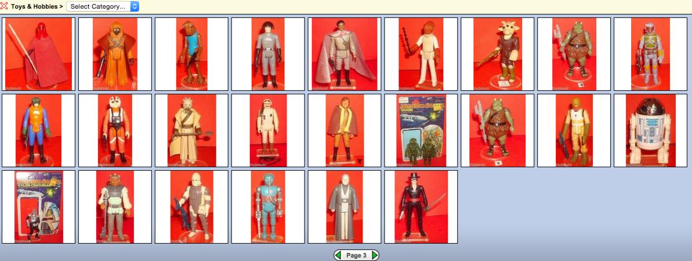The image size is (692, 261).
Task: Select the R2-D2 style droid thumbnail
Action: pyautogui.click(x=651, y=130)
